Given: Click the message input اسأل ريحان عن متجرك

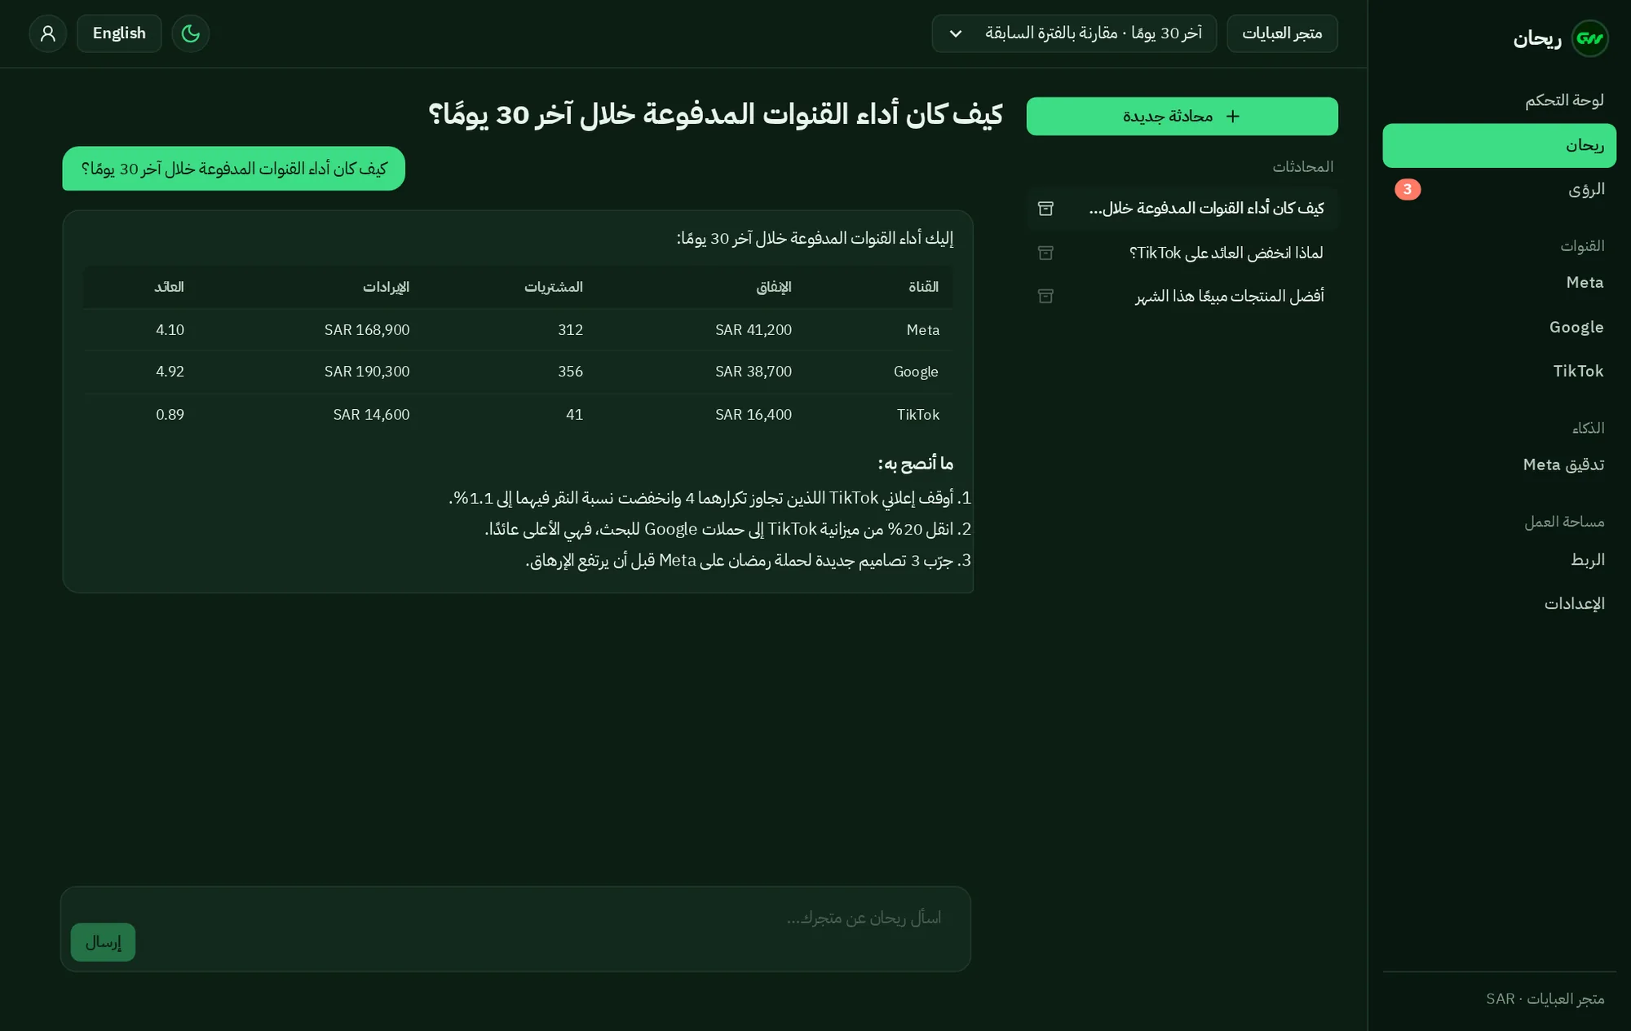Looking at the screenshot, I should coord(515,928).
